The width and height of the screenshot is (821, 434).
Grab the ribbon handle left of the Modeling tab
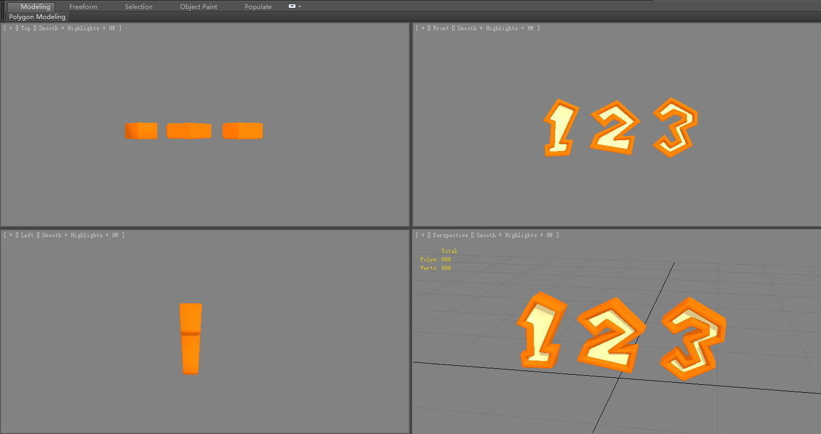3,11
